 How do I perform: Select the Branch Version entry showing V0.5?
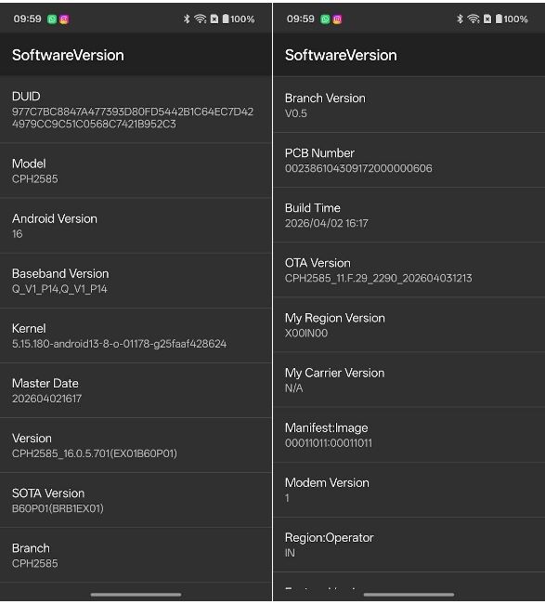409,105
